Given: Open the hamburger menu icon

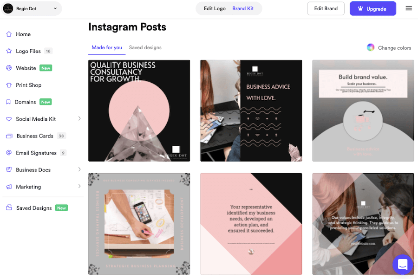Looking at the screenshot, I should 409,8.
